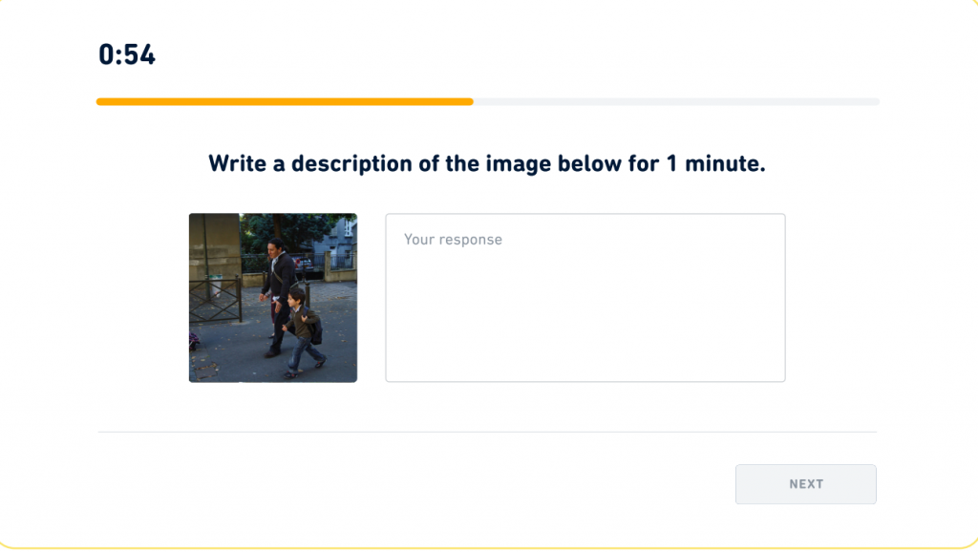Click inside the Your response text box
The height and width of the screenshot is (552, 978).
pyautogui.click(x=585, y=306)
